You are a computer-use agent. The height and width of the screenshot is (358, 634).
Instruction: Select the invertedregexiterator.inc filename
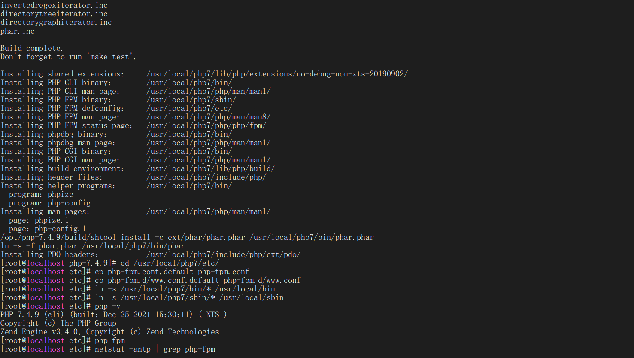click(54, 5)
